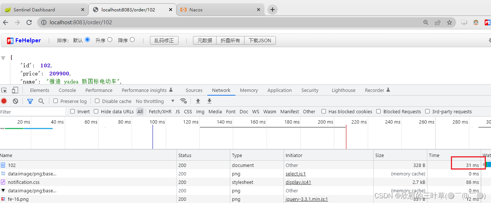Go back with the browser back arrow
491x203 pixels.
(x=6, y=22)
